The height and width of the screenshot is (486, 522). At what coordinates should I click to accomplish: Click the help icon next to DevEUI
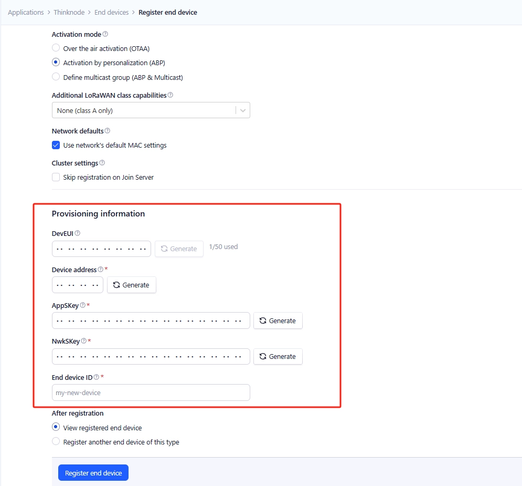[x=78, y=233]
